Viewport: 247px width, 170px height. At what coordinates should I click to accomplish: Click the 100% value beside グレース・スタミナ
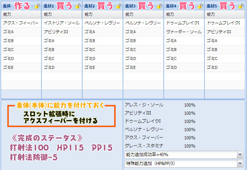[x=190, y=146]
